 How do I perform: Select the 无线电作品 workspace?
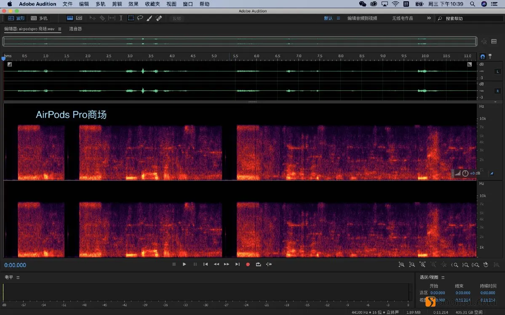pos(402,19)
